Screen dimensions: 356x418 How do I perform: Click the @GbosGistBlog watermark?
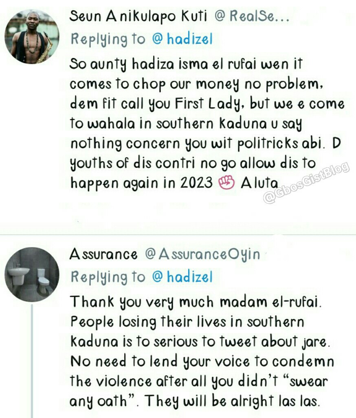click(306, 183)
